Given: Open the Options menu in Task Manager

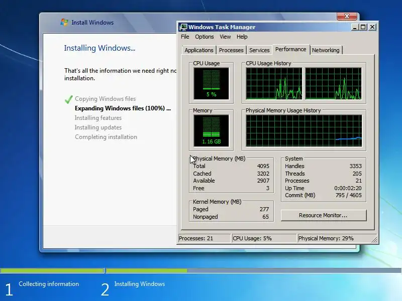Looking at the screenshot, I should 205,37.
